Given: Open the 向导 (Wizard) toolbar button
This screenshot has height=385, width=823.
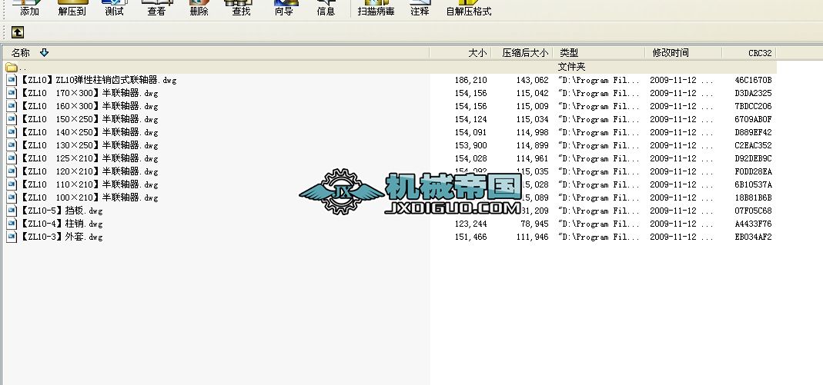Looking at the screenshot, I should pyautogui.click(x=284, y=8).
